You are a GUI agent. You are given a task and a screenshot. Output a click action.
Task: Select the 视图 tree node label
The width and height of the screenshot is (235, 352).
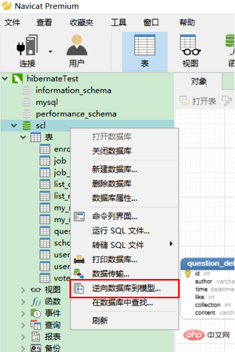pyautogui.click(x=53, y=290)
